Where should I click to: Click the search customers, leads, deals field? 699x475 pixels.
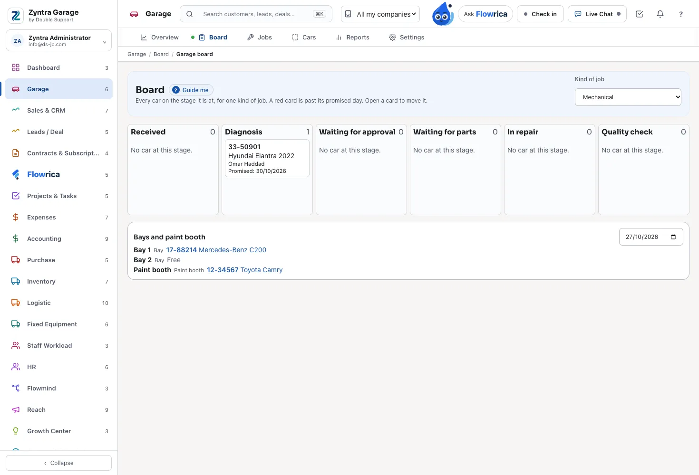[256, 14]
